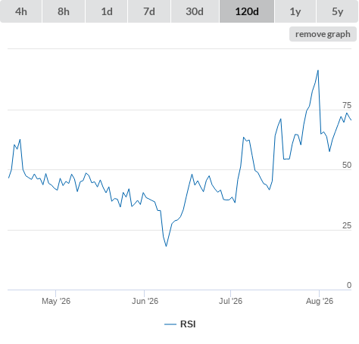
Task: Show the 1y time range
Action: click(x=295, y=11)
